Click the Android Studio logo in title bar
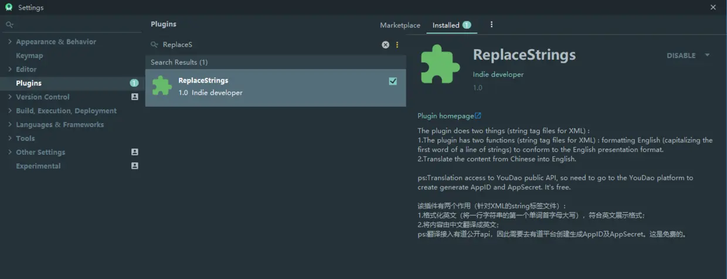The image size is (727, 279). [8, 8]
